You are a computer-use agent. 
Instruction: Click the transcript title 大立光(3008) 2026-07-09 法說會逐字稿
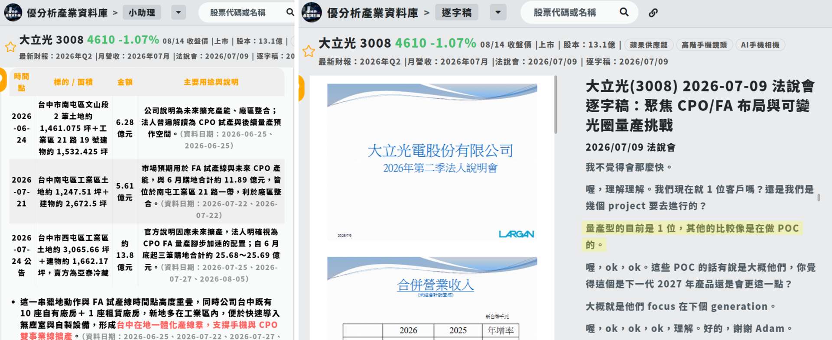coord(700,106)
